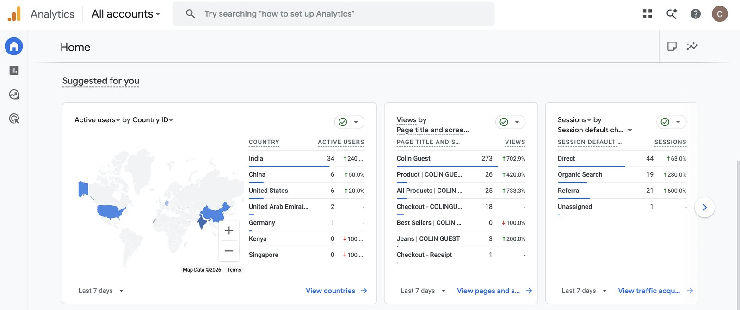Click the View pages and screens arrow icon
The image size is (740, 310).
tap(529, 291)
